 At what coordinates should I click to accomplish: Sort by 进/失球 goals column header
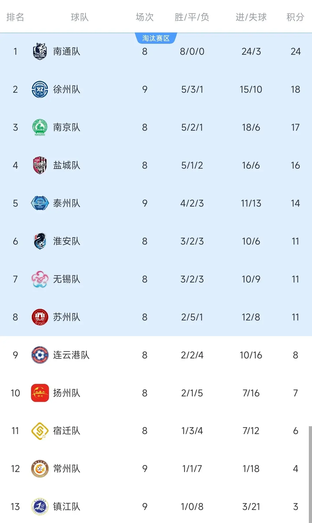click(251, 17)
